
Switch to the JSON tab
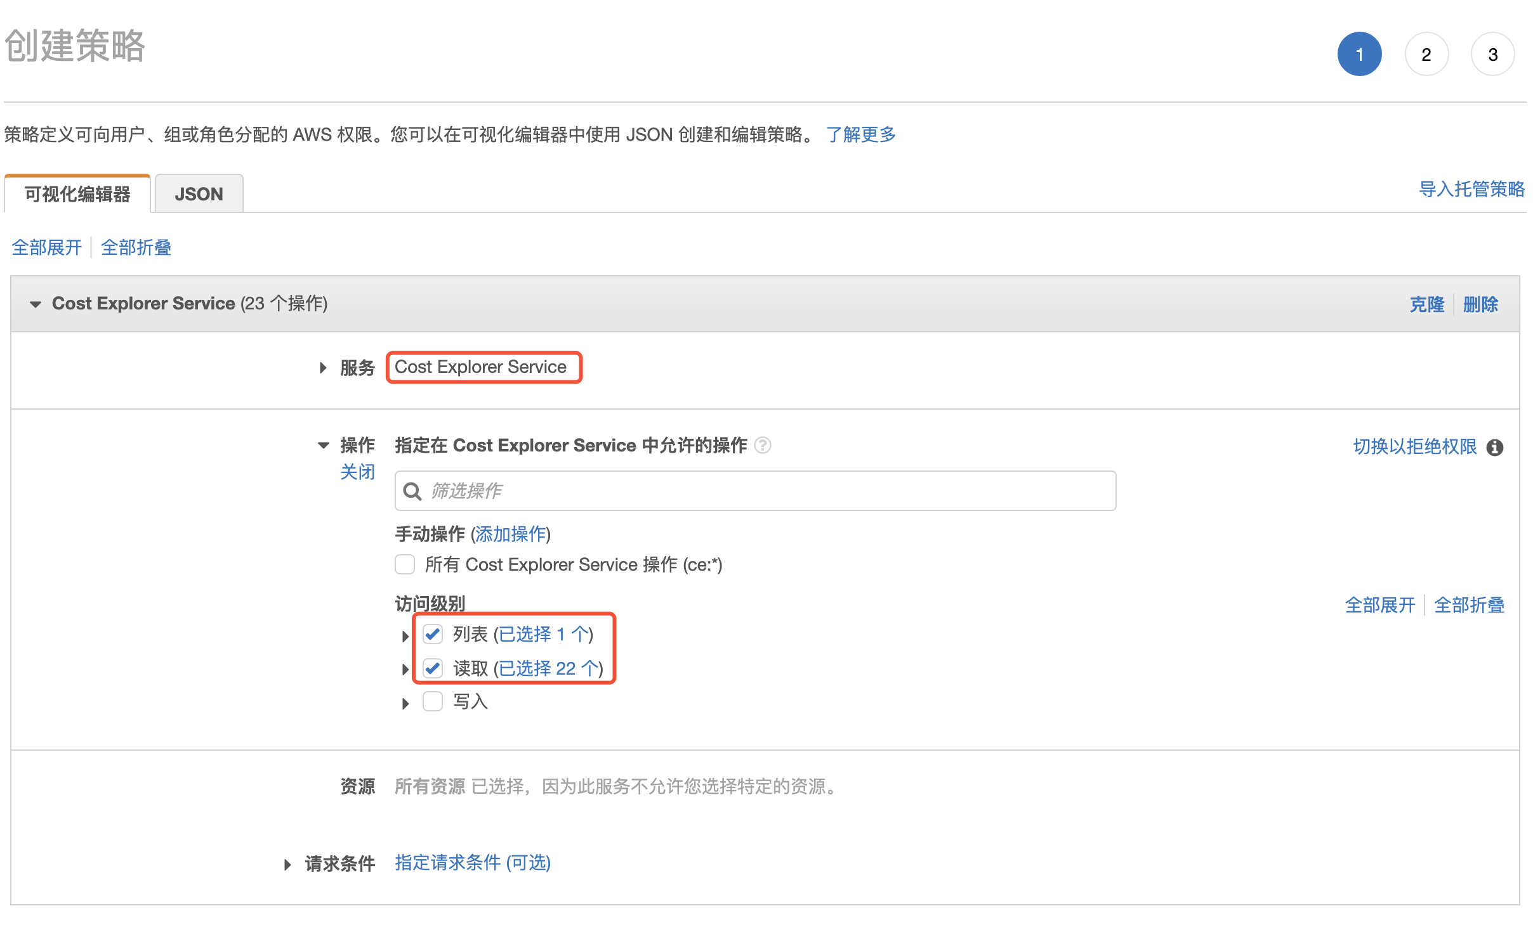pyautogui.click(x=199, y=194)
